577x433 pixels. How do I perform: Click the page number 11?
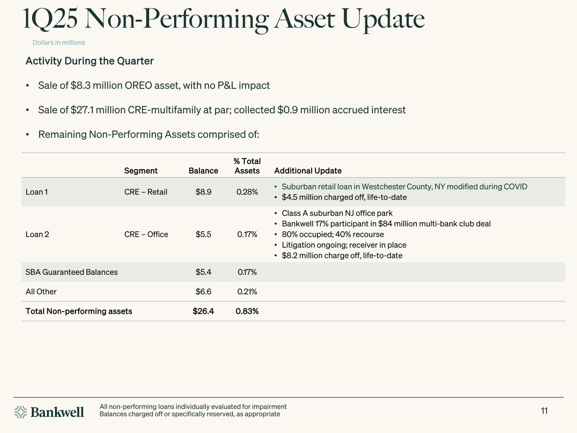[x=544, y=411]
